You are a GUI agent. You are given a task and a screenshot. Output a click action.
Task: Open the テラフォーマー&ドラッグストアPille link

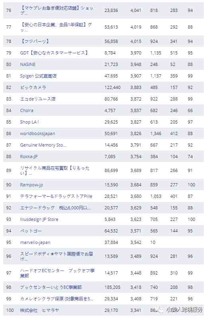tap(56, 196)
